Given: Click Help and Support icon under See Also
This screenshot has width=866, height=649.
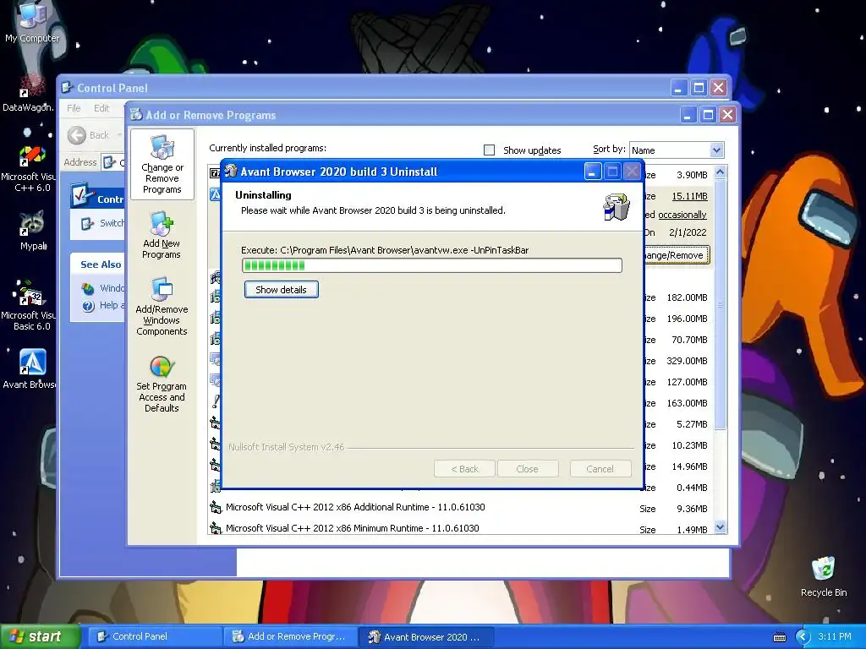Looking at the screenshot, I should 88,306.
